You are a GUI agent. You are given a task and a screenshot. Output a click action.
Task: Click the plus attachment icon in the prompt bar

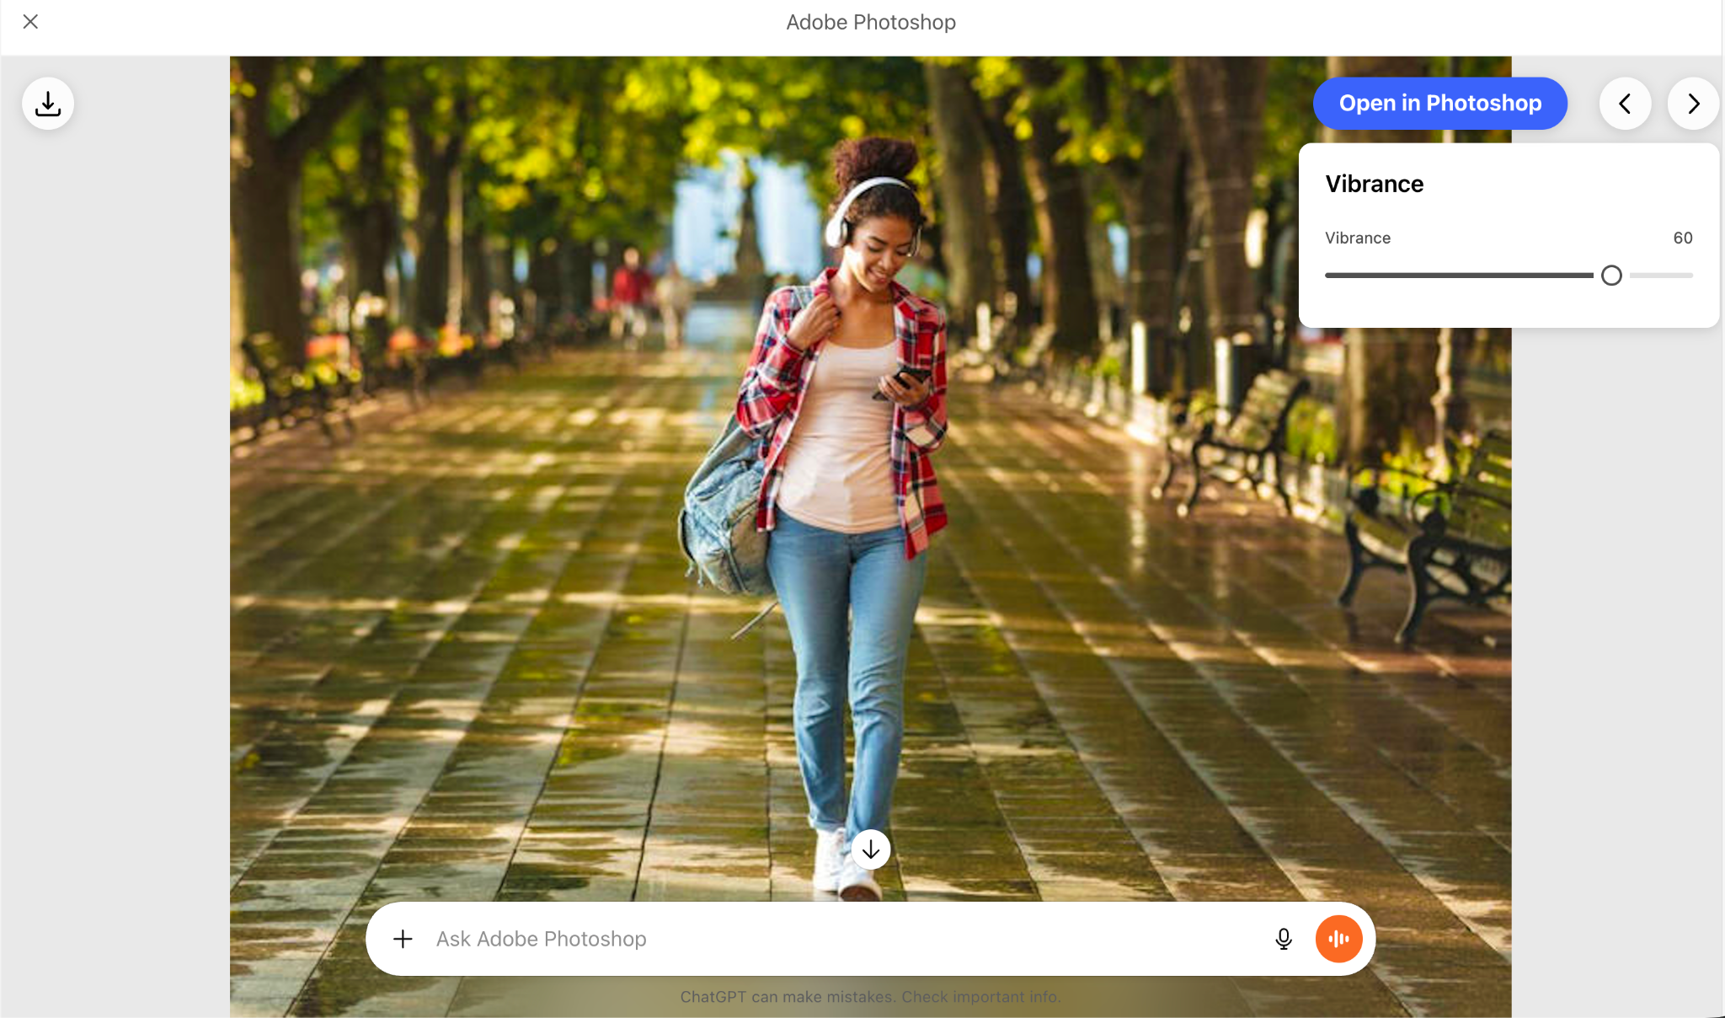click(403, 939)
